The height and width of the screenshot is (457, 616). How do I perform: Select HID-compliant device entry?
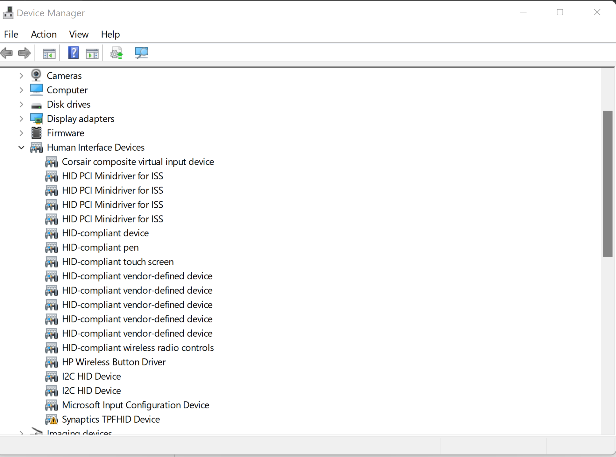pyautogui.click(x=105, y=233)
